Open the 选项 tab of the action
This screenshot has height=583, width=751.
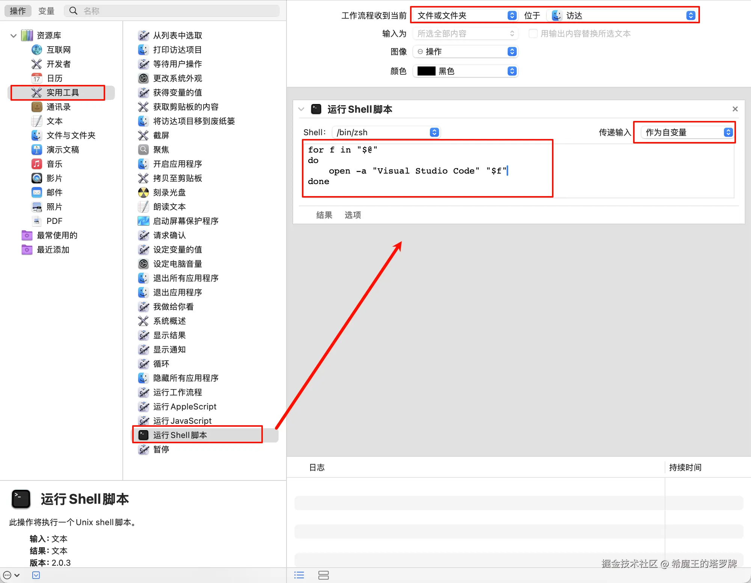[x=353, y=215]
